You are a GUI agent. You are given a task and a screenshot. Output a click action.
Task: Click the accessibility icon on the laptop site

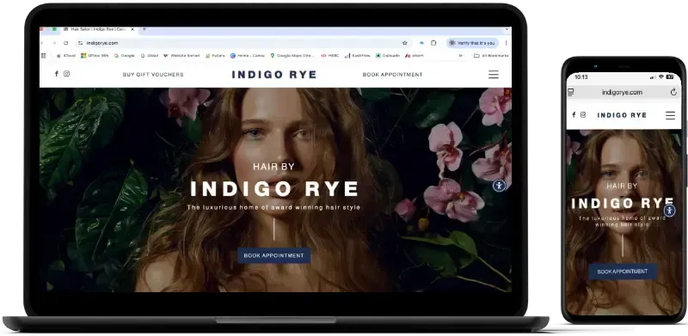click(x=499, y=186)
